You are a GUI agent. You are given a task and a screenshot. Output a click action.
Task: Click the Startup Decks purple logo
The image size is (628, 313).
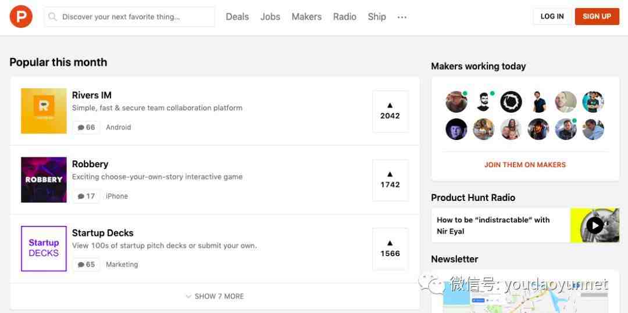tap(44, 249)
